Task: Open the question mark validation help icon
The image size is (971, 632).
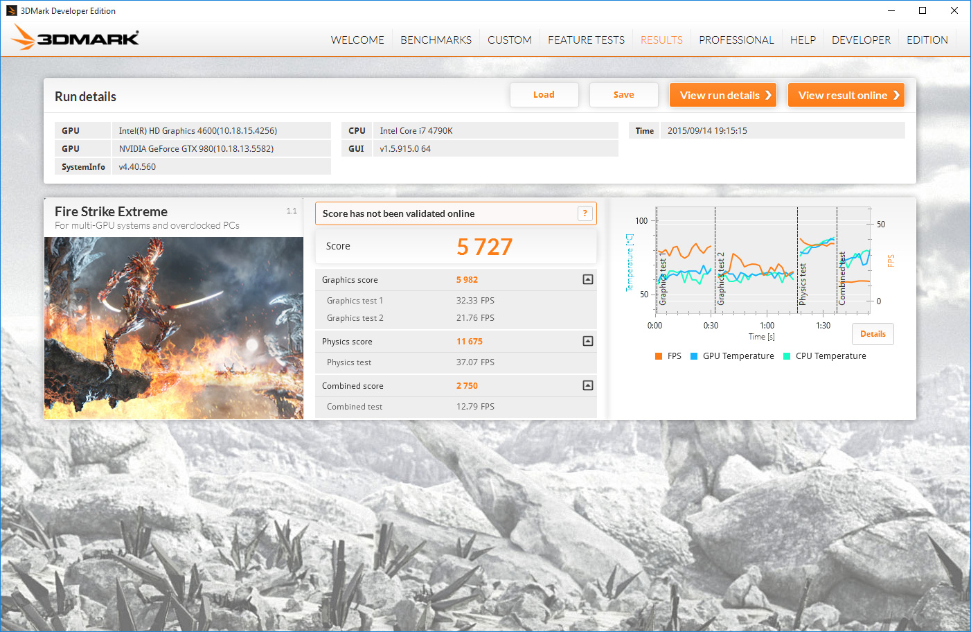Action: (585, 213)
